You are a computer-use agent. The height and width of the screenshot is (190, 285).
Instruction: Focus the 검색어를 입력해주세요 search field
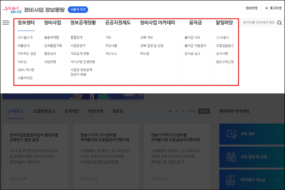259,23
